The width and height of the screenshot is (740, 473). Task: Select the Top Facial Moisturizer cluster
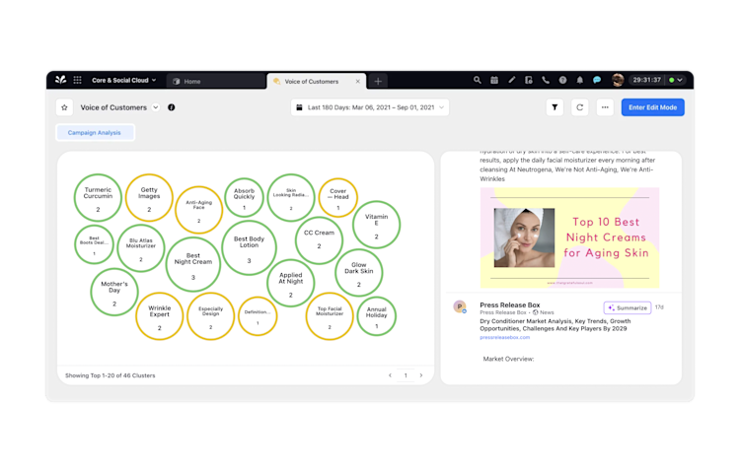coord(330,316)
